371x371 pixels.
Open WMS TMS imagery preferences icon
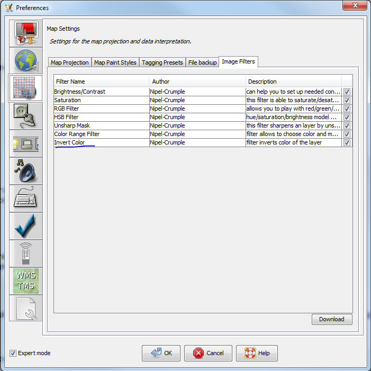26,280
